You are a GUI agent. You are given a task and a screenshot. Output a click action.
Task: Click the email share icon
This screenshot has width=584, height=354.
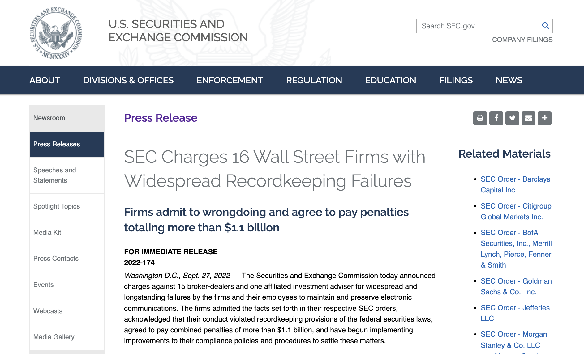coord(528,118)
